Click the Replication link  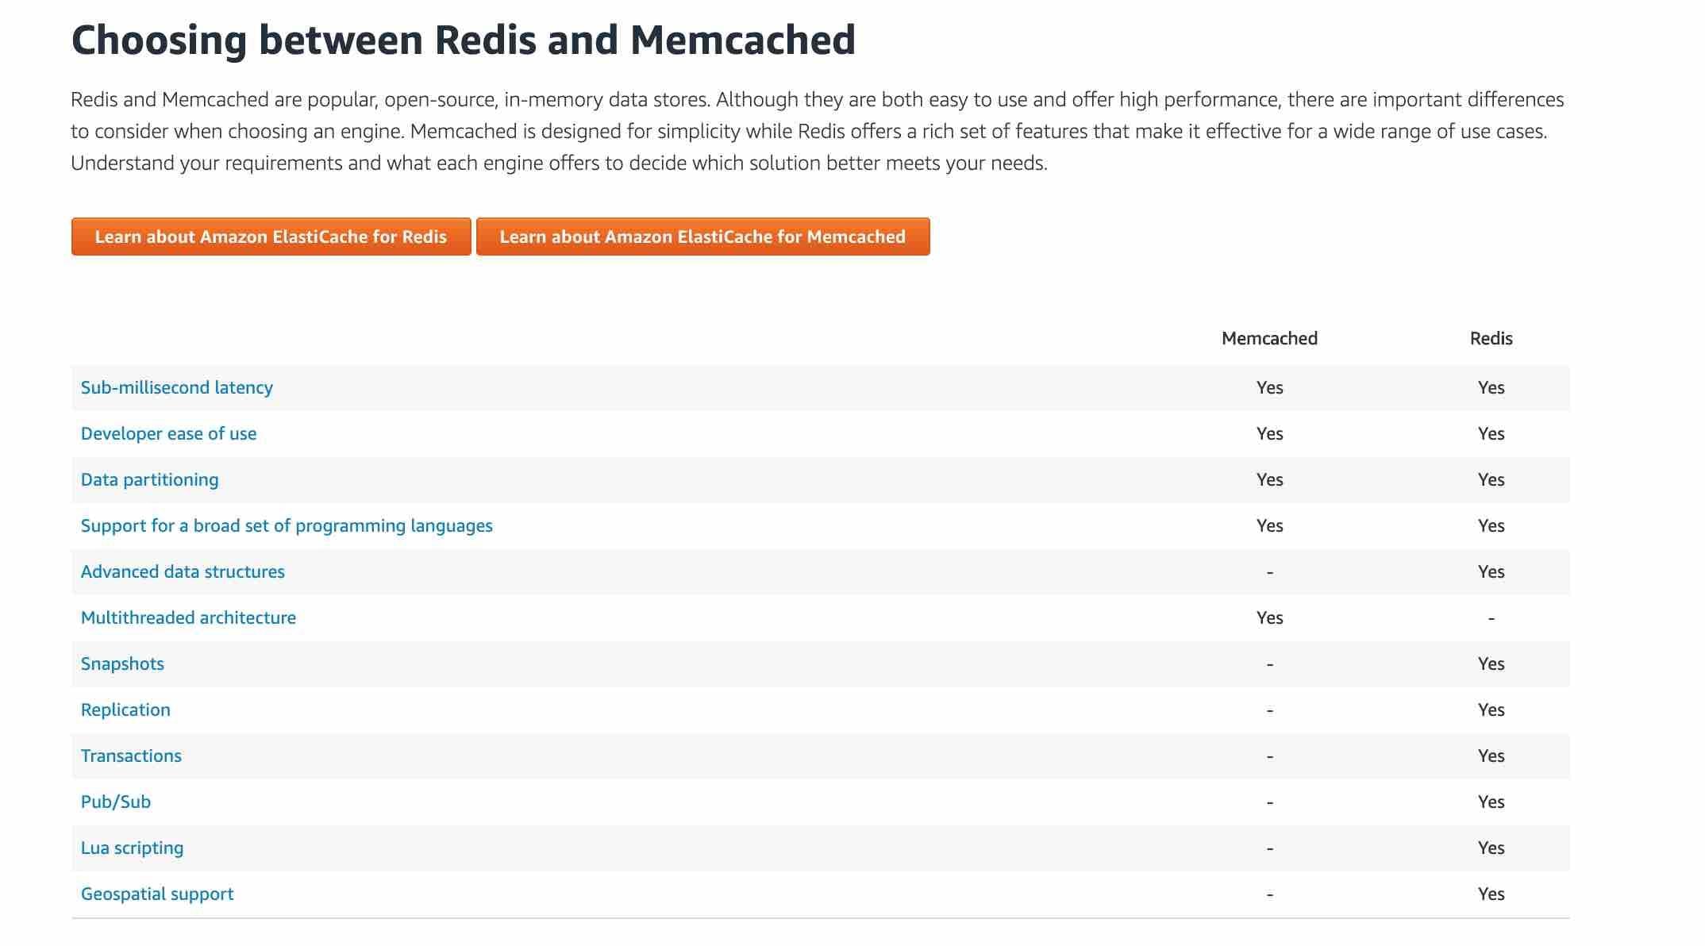(125, 709)
